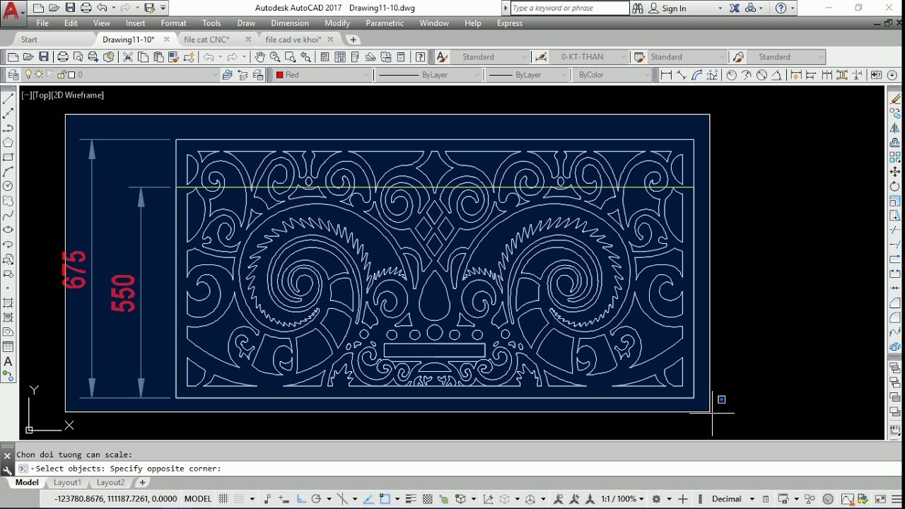Click the Cut scissors icon
Image resolution: width=905 pixels, height=509 pixels.
128,57
